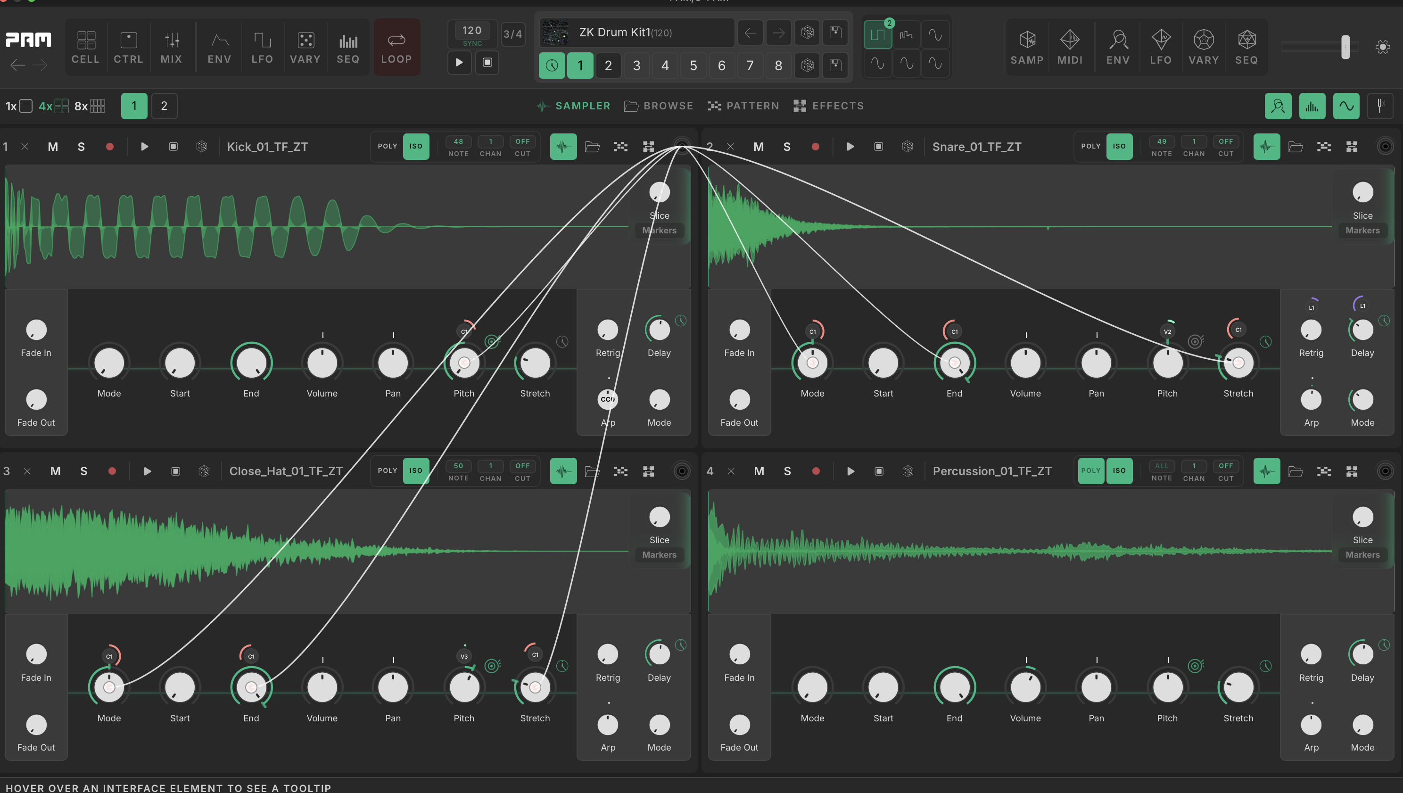The height and width of the screenshot is (793, 1403).
Task: Click the LOOP button
Action: (396, 47)
